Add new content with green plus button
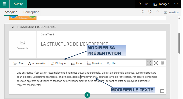The image size is (183, 99). click(x=87, y=95)
